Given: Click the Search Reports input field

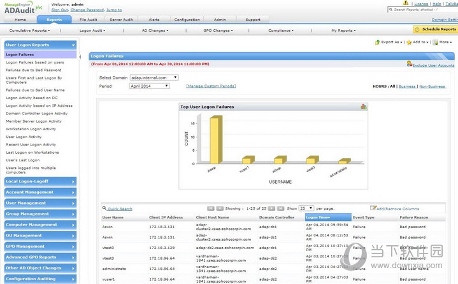Looking at the screenshot, I should (x=423, y=10).
